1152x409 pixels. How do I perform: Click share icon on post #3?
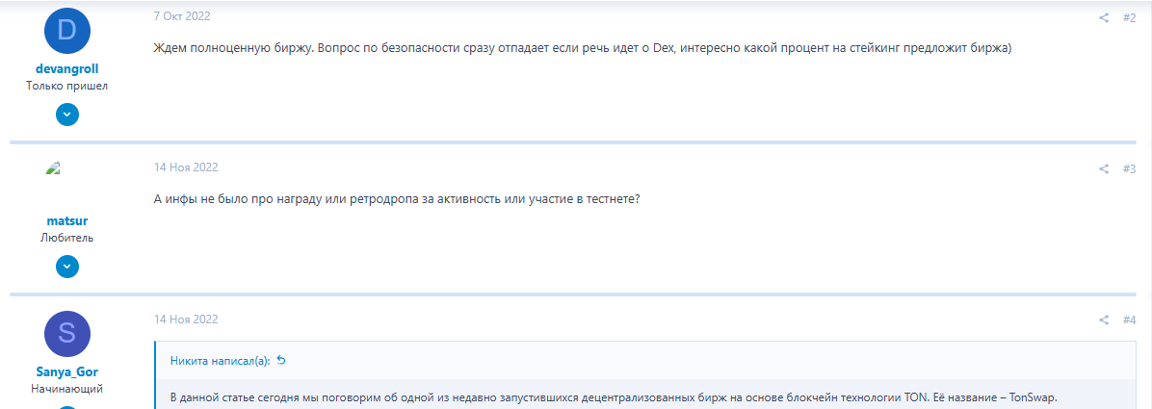[1104, 168]
